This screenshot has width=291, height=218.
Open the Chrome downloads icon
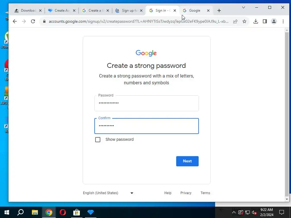[256, 21]
